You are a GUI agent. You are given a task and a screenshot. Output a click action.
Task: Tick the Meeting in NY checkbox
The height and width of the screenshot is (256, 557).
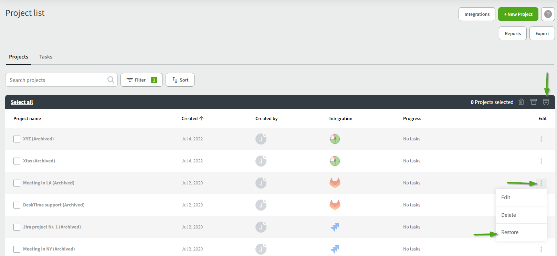click(17, 249)
